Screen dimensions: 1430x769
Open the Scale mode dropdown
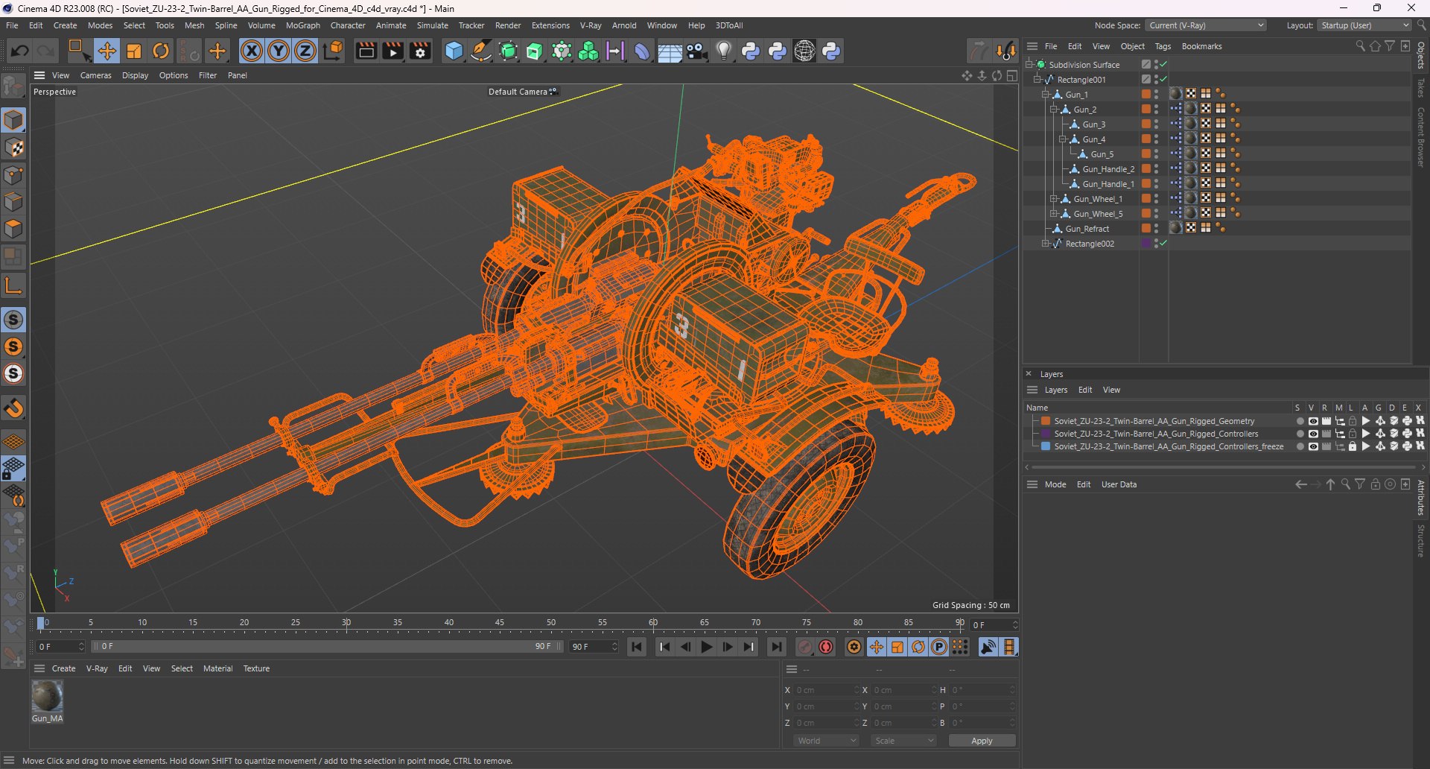pos(904,741)
